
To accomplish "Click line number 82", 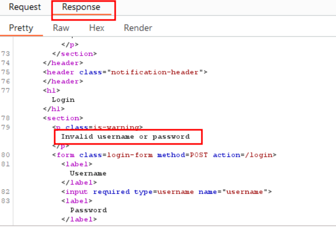I will click(x=6, y=192).
